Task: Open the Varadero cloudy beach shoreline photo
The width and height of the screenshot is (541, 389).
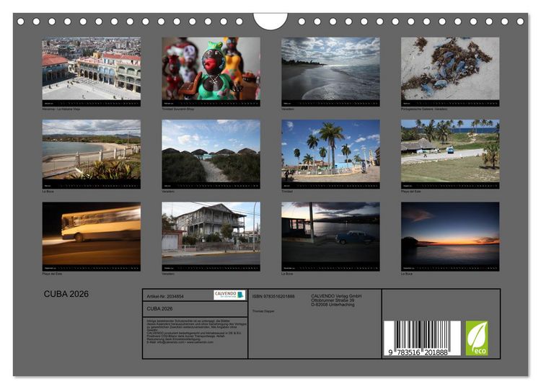Action: 330,68
